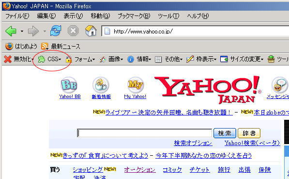Click the 辞書 dictionary button
This screenshot has height=179, width=289.
tap(249, 133)
